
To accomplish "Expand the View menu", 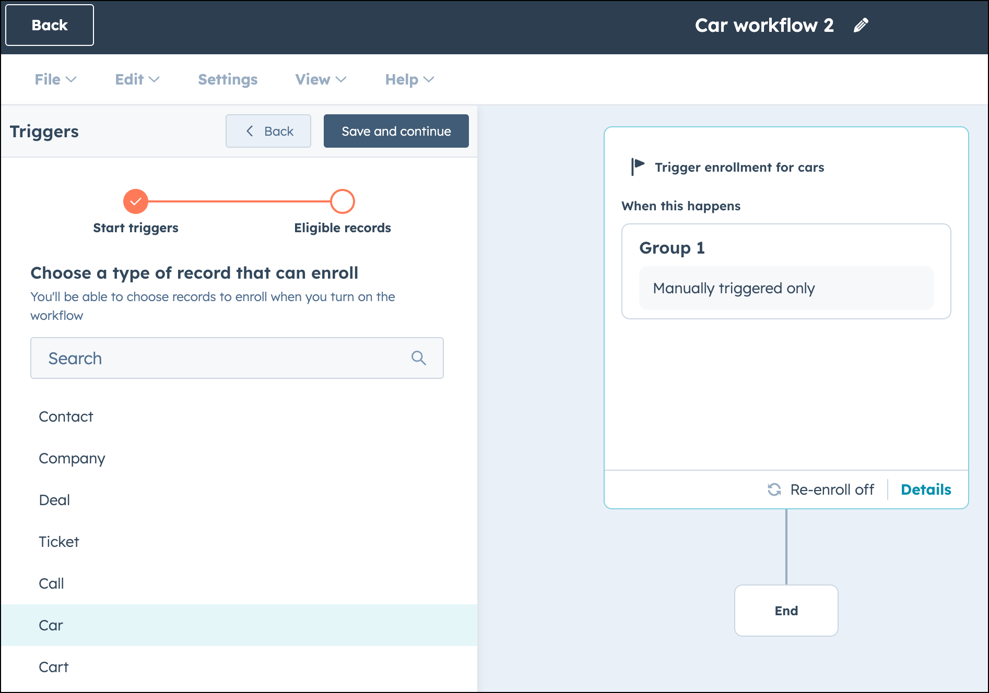I will (x=321, y=79).
